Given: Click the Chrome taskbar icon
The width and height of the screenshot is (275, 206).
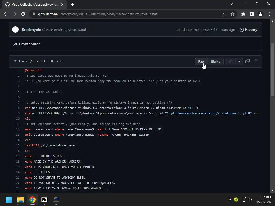Looking at the screenshot, I should 32,200.
